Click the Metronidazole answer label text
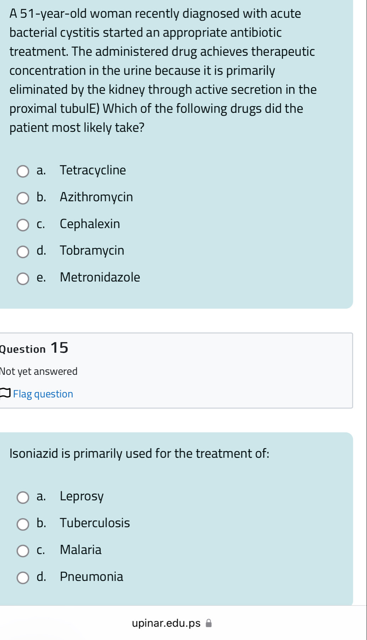 click(100, 277)
